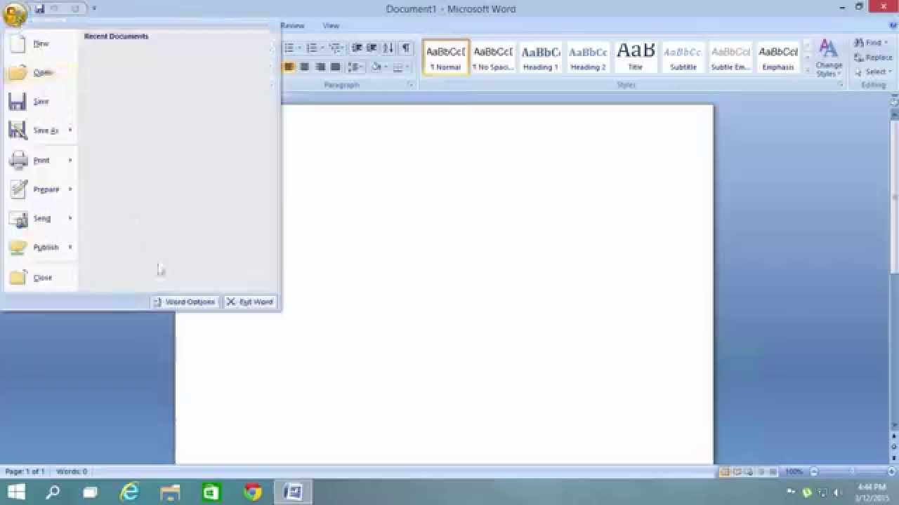Image resolution: width=899 pixels, height=505 pixels.
Task: Switch to the Review tab
Action: 292,26
